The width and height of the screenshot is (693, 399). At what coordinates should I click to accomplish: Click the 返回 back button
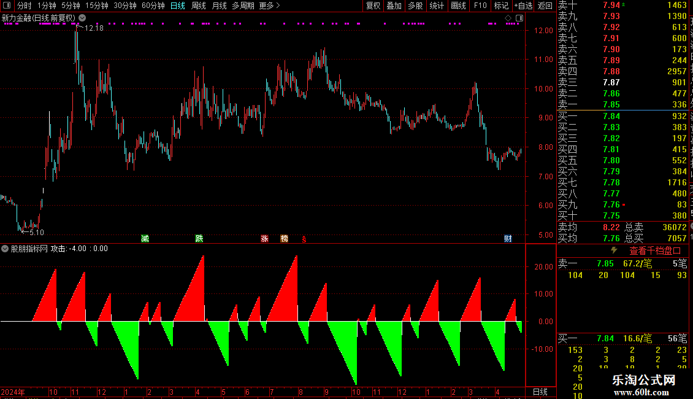pos(545,6)
